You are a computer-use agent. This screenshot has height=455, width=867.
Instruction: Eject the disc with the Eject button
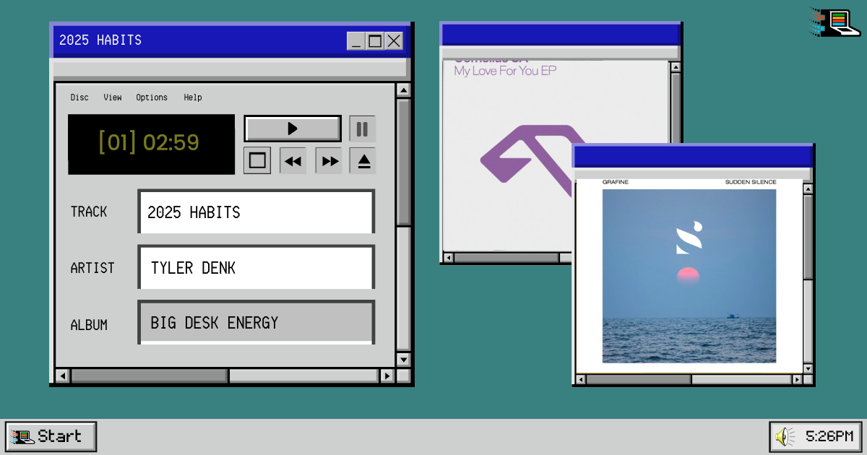click(363, 160)
